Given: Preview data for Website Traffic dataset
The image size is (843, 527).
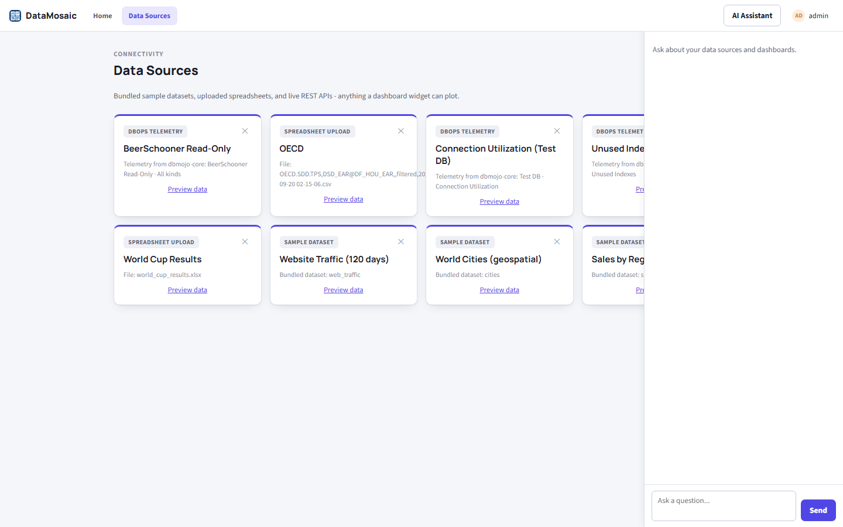Looking at the screenshot, I should (344, 290).
